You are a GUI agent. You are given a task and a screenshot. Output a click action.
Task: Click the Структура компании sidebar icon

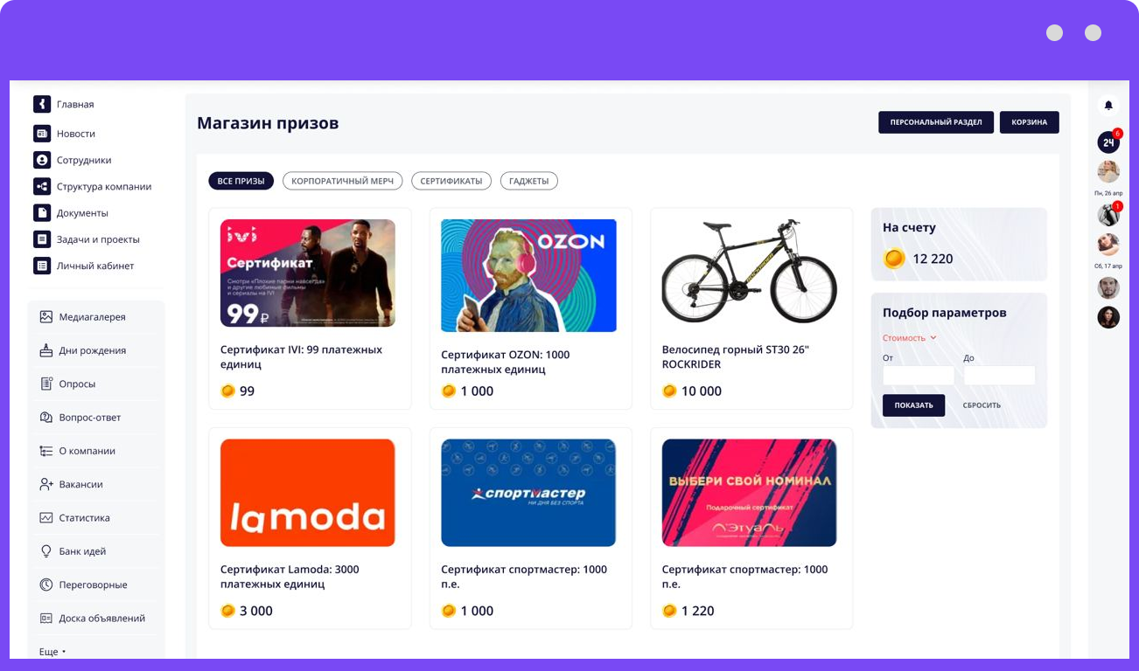coord(42,186)
